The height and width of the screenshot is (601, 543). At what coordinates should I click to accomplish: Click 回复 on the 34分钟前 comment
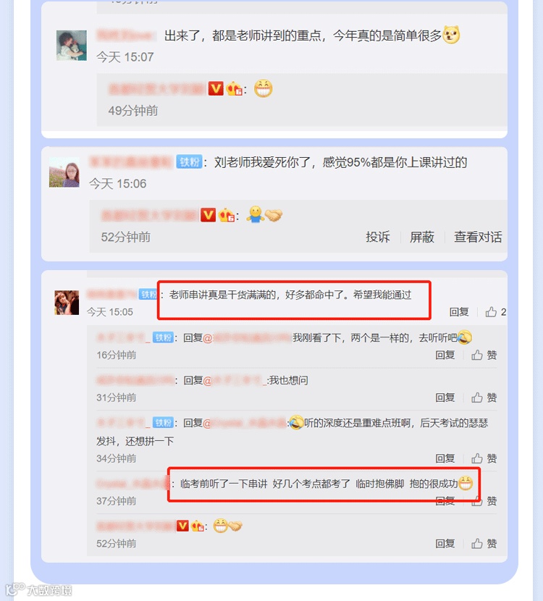[445, 458]
